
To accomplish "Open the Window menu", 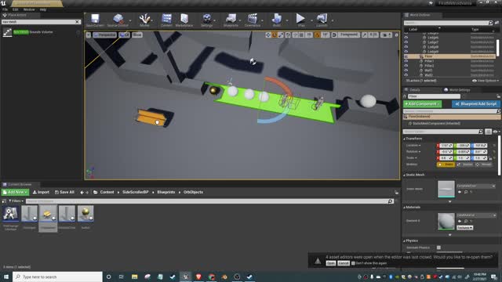I will tap(29, 9).
